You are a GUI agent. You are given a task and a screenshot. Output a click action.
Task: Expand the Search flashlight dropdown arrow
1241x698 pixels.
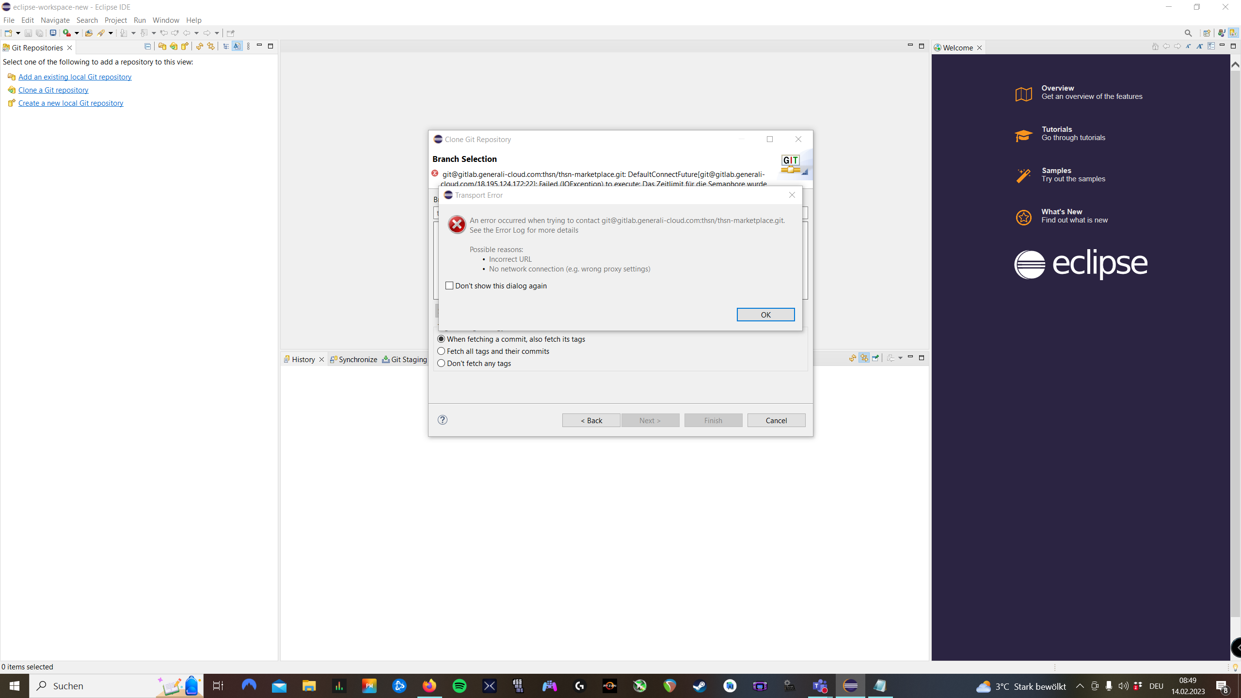pos(111,33)
